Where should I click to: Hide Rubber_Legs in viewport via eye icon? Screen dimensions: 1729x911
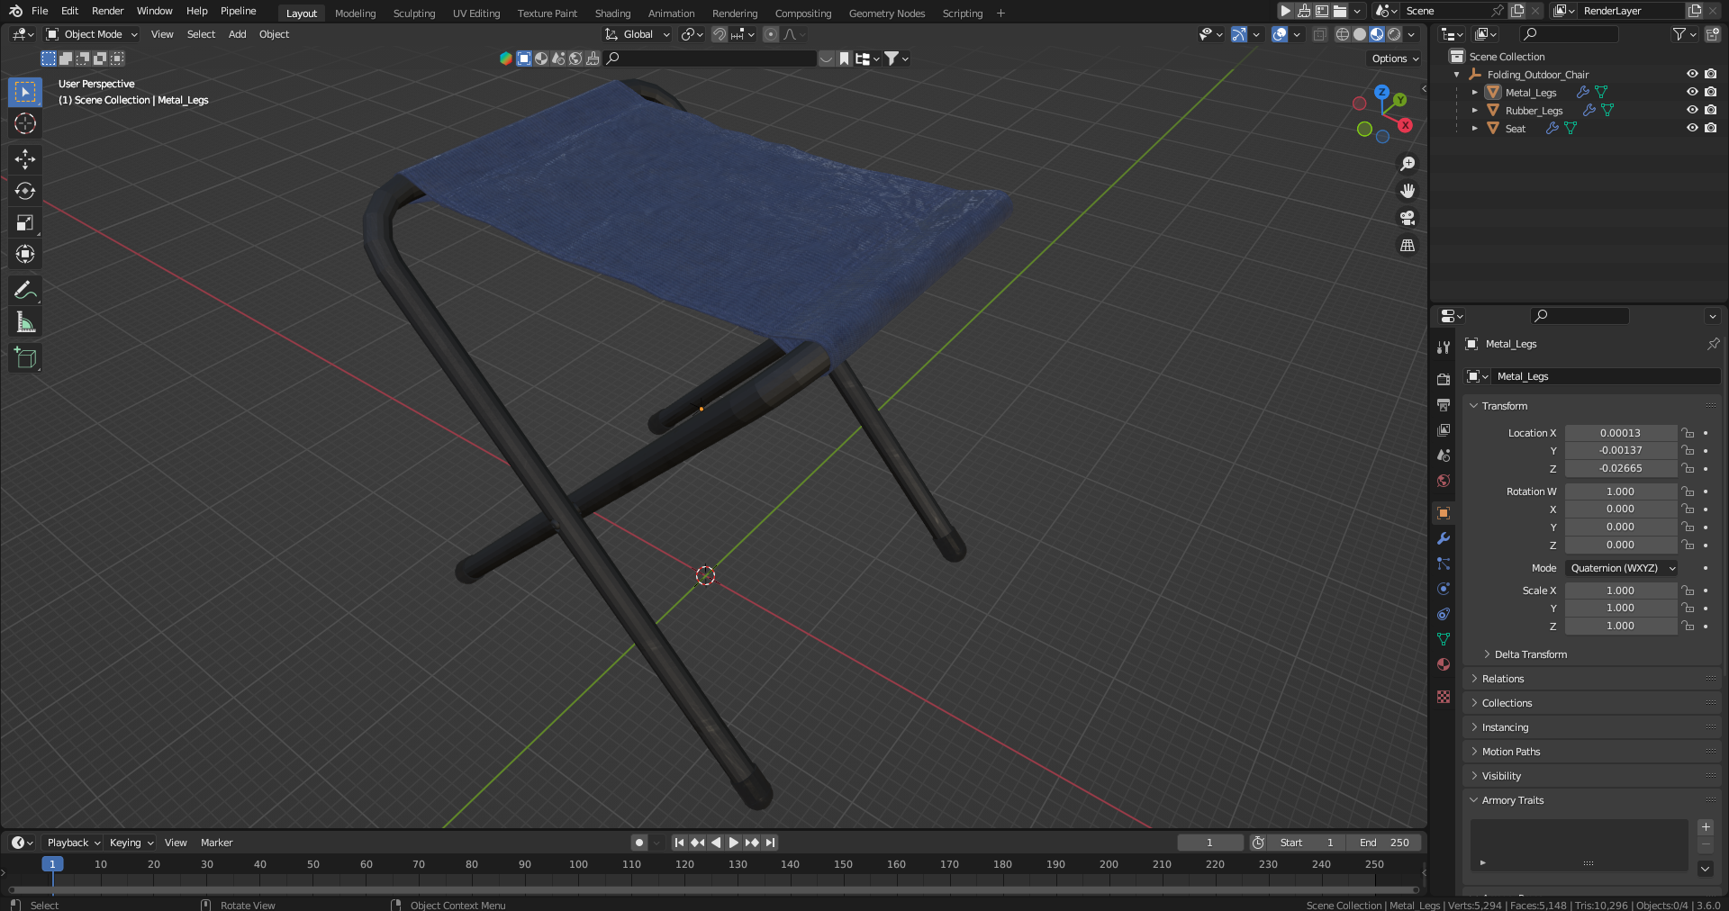1692,110
